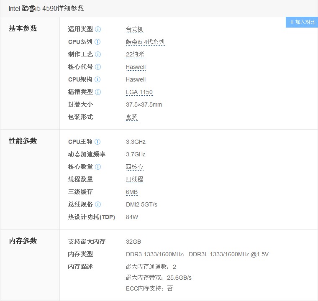Click info icon beside 插槽类型
This screenshot has width=318, height=301.
98,92
